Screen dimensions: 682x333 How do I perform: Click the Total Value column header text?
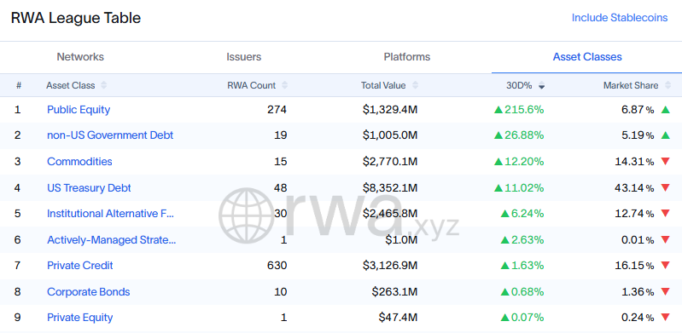(x=383, y=85)
